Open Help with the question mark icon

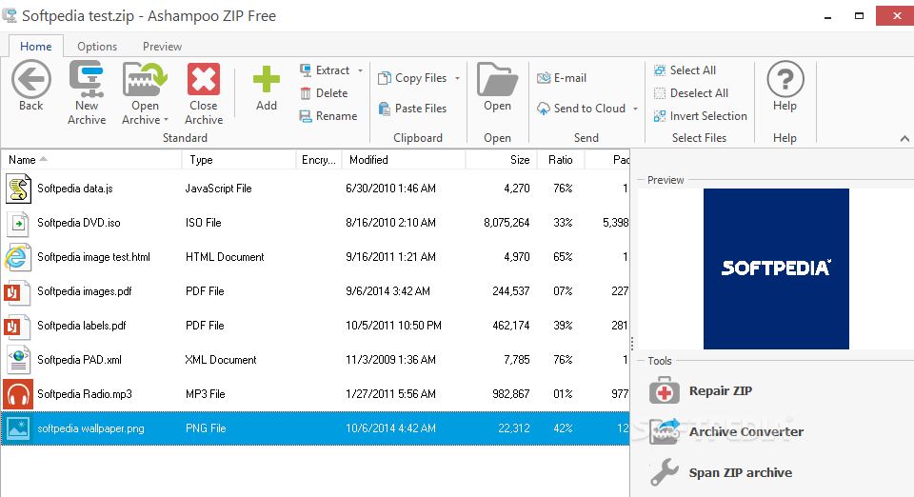pyautogui.click(x=785, y=79)
